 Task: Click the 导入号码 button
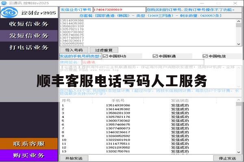tap(74, 50)
